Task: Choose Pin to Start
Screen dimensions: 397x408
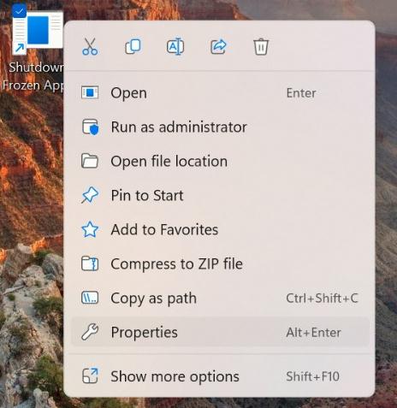Action: tap(219, 196)
